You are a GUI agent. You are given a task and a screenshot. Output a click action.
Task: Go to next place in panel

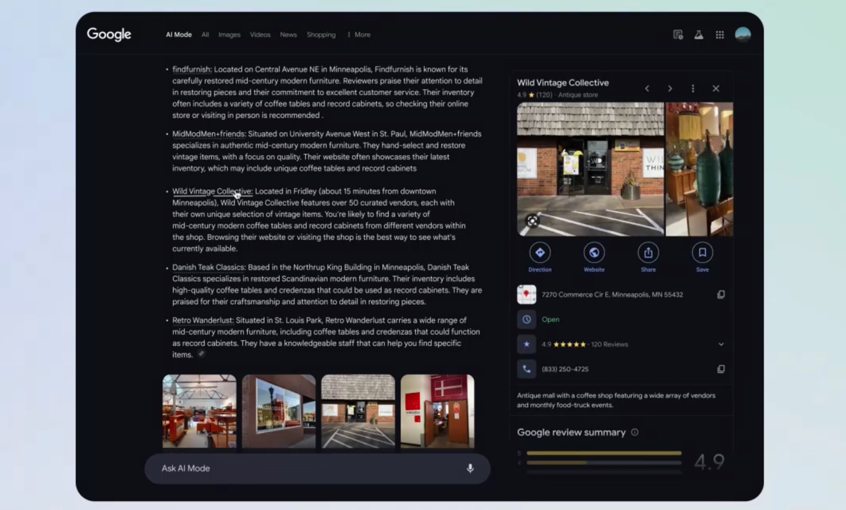(x=670, y=88)
